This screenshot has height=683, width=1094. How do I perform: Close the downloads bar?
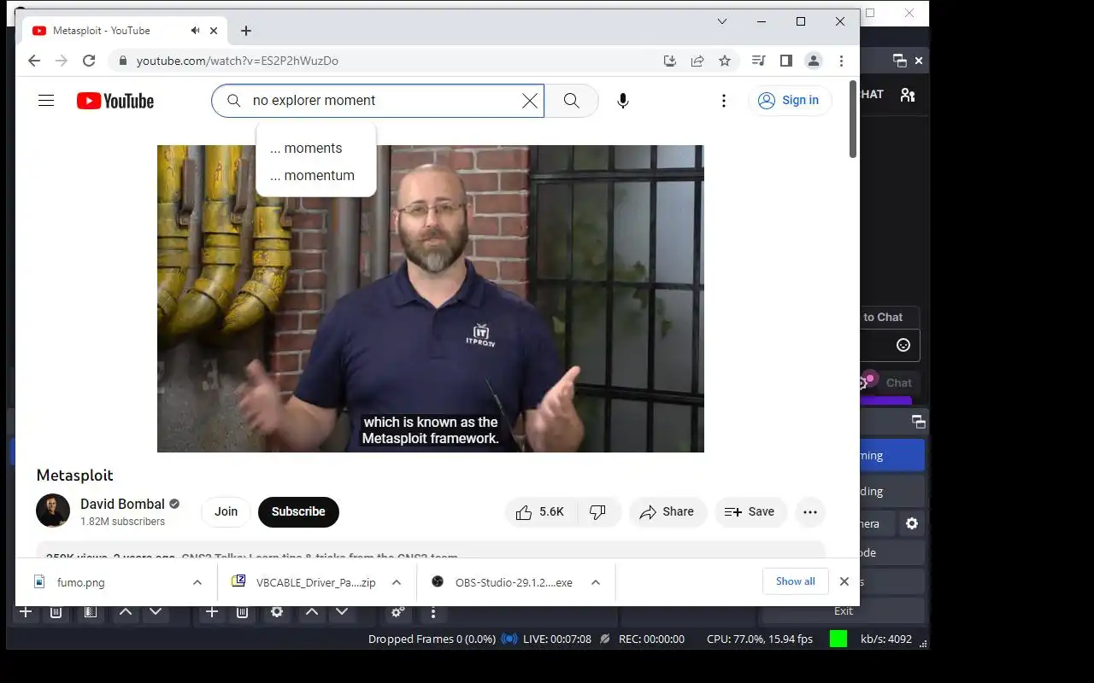pos(844,581)
